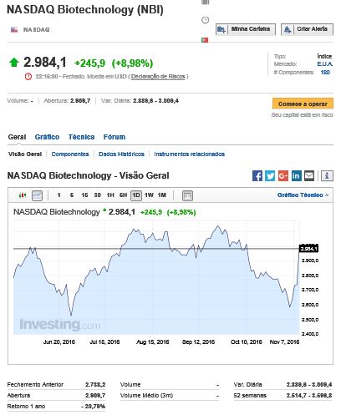Screen dimensions: 341x420
Task: Open chart news/layout icon in toolbar
Action: tap(187, 195)
